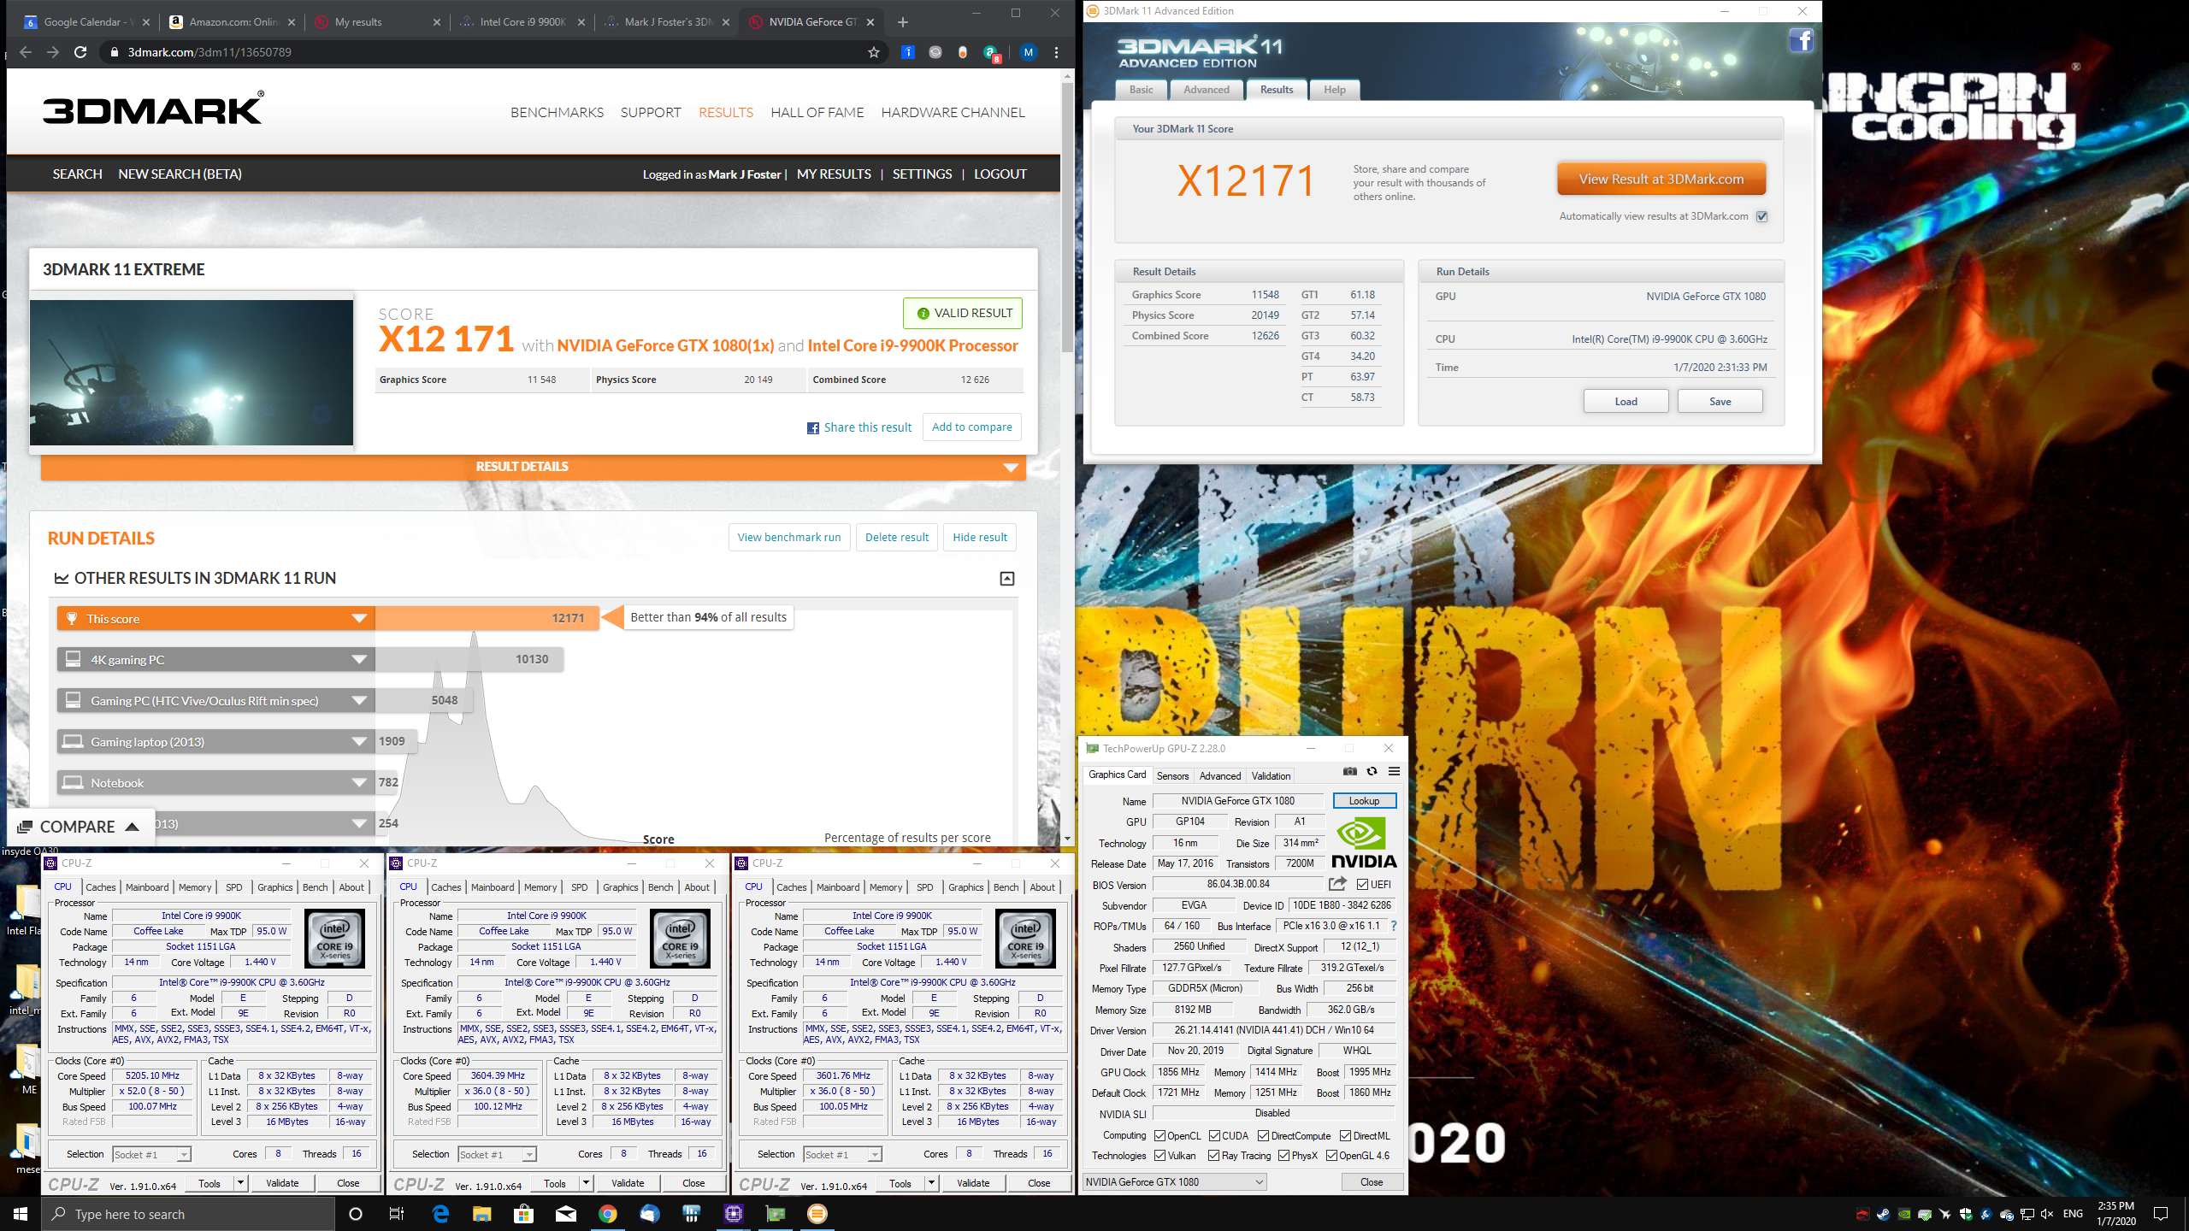The width and height of the screenshot is (2189, 1231).
Task: Toggle the UEFI checkbox in GPU-Z
Action: click(x=1362, y=884)
